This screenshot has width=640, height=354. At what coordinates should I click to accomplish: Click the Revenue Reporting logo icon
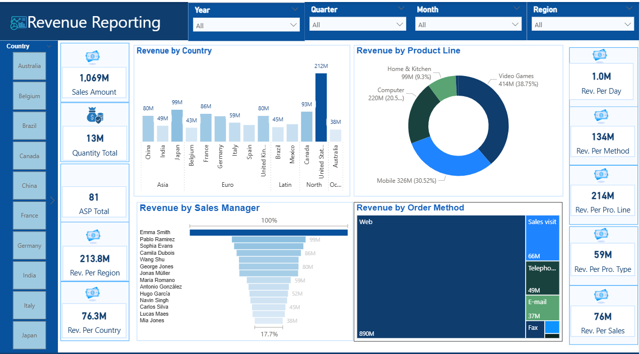pyautogui.click(x=18, y=23)
